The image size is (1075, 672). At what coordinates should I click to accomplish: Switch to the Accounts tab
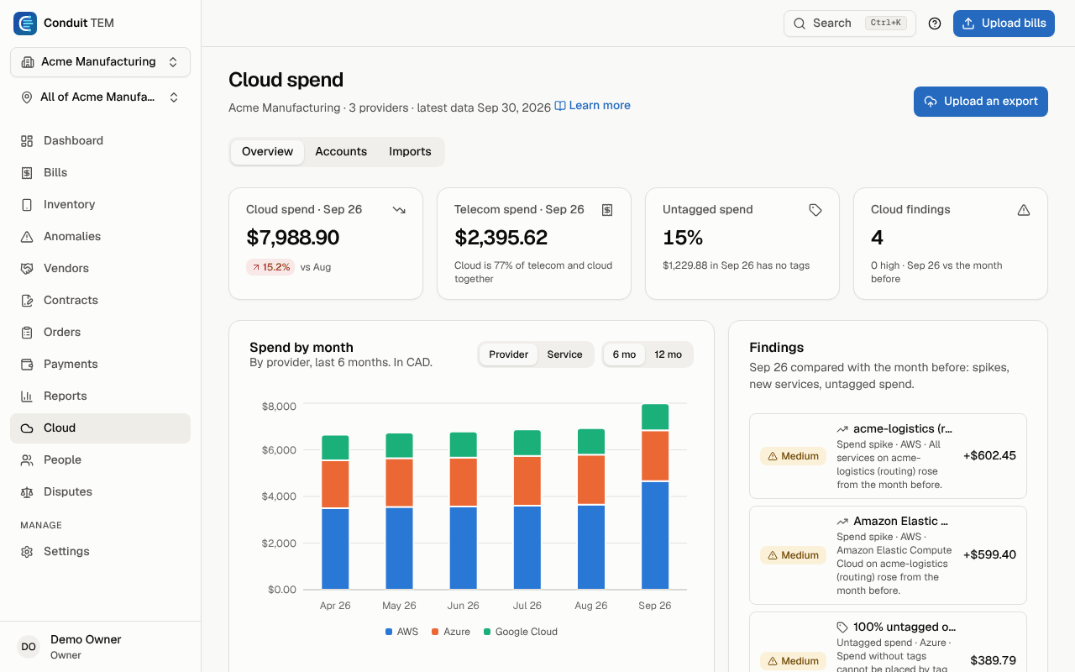pyautogui.click(x=341, y=152)
